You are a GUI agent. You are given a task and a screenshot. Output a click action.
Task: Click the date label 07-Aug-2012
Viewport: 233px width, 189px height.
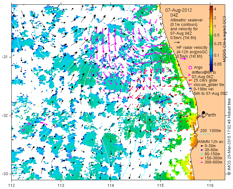[x=179, y=10]
